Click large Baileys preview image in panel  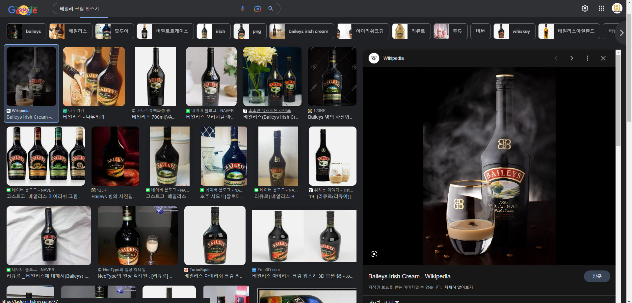489,166
